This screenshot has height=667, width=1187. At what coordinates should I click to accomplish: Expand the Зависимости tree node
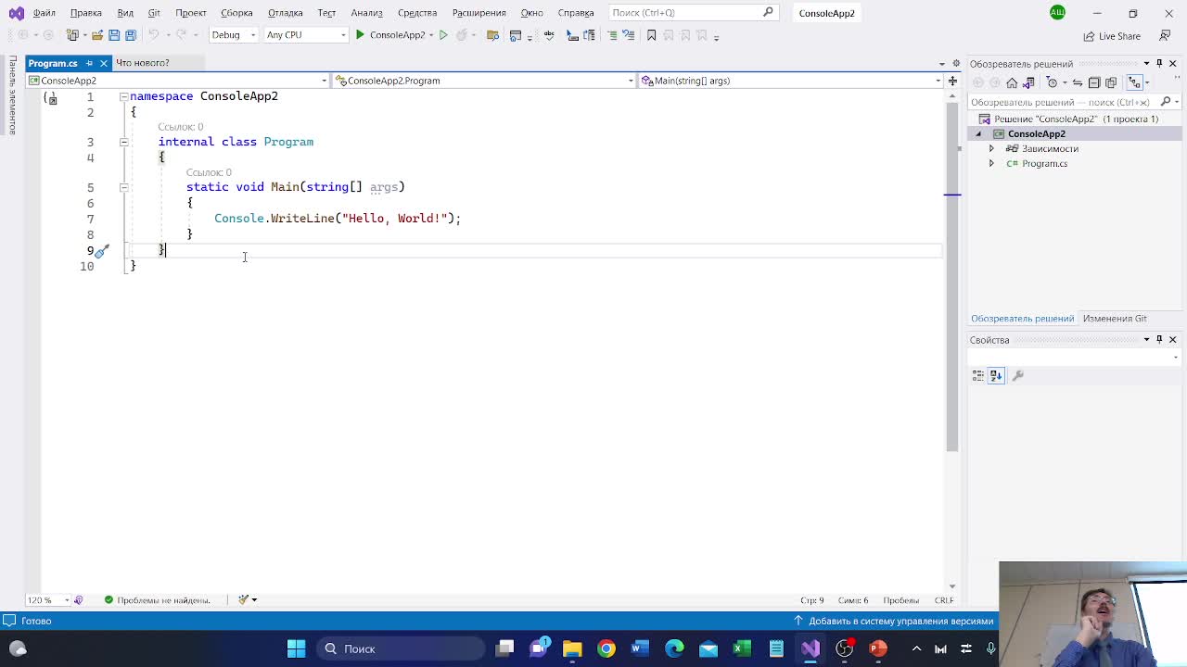tap(991, 149)
